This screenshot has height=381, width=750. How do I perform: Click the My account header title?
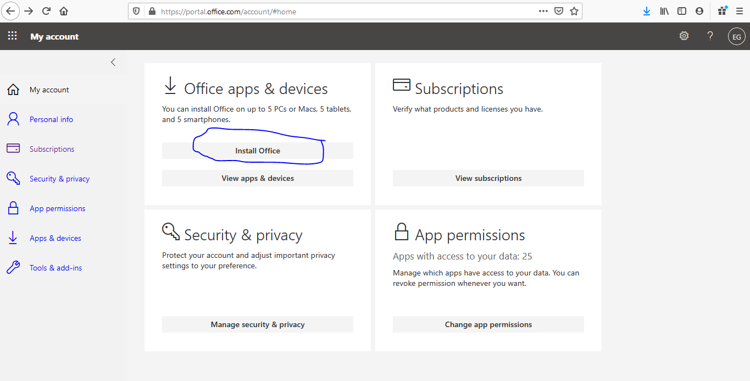(x=54, y=36)
